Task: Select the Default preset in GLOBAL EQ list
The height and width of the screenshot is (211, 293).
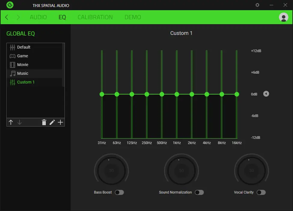Action: pos(24,47)
